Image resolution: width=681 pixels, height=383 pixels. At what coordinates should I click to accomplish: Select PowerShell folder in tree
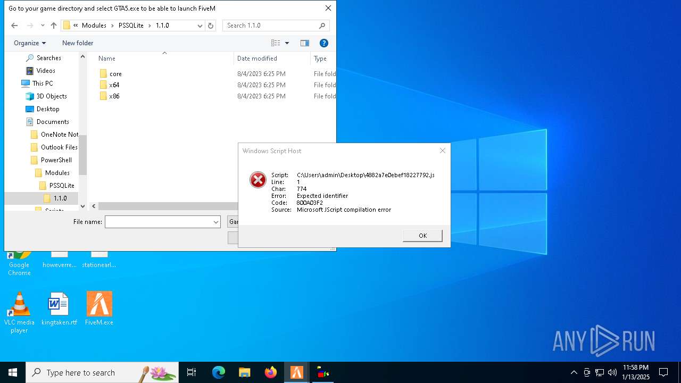(56, 160)
